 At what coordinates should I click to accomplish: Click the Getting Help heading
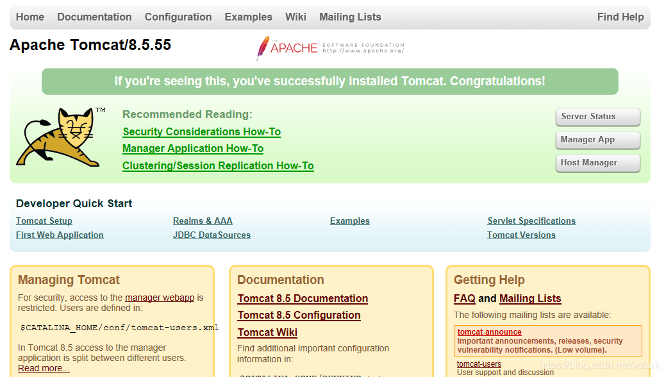[x=489, y=280]
